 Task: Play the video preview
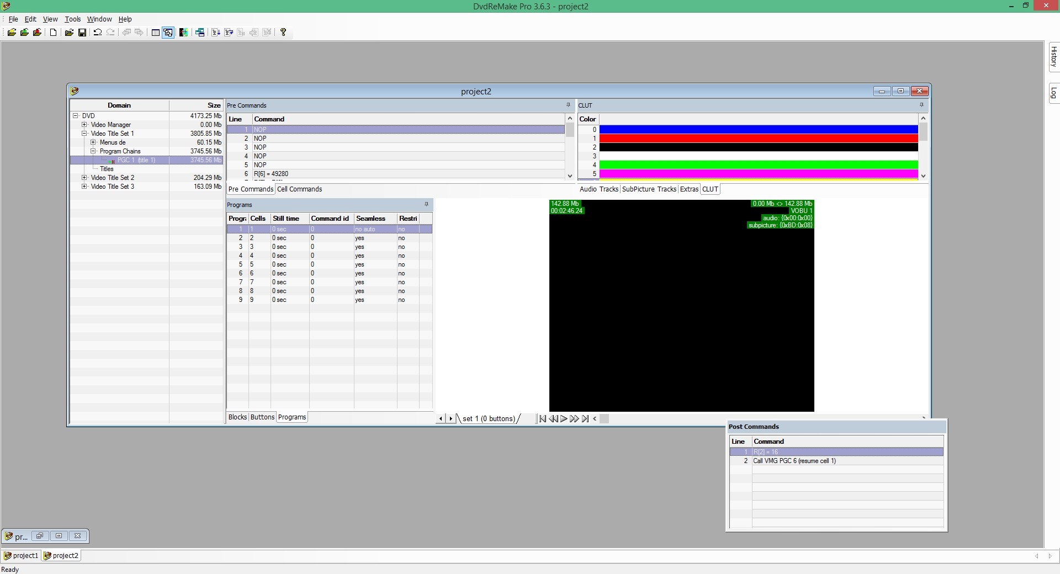tap(564, 419)
